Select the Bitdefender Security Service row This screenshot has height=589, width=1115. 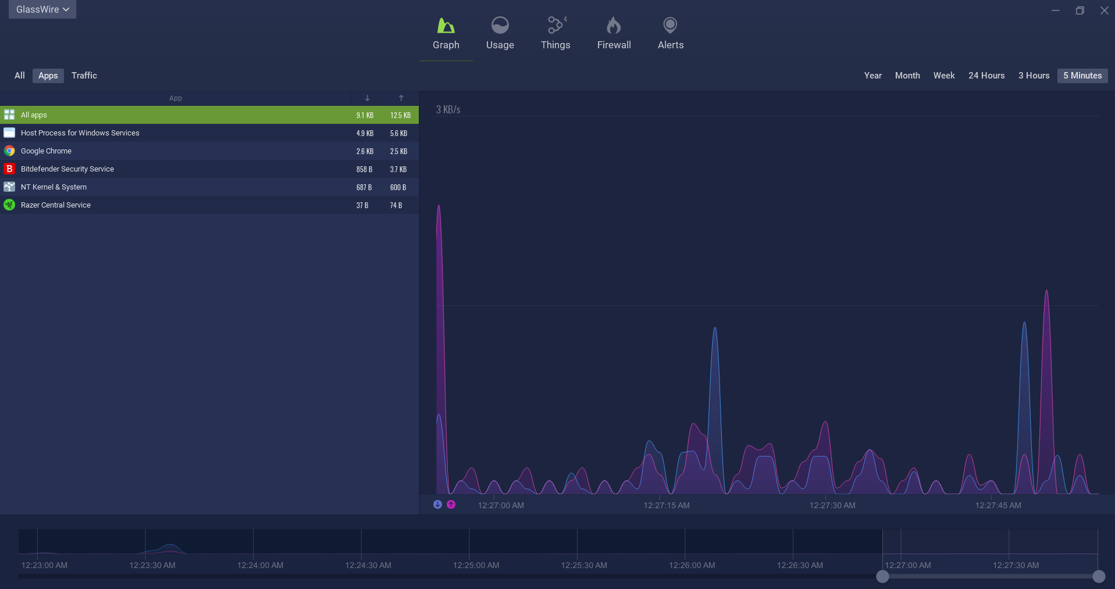pos(67,169)
